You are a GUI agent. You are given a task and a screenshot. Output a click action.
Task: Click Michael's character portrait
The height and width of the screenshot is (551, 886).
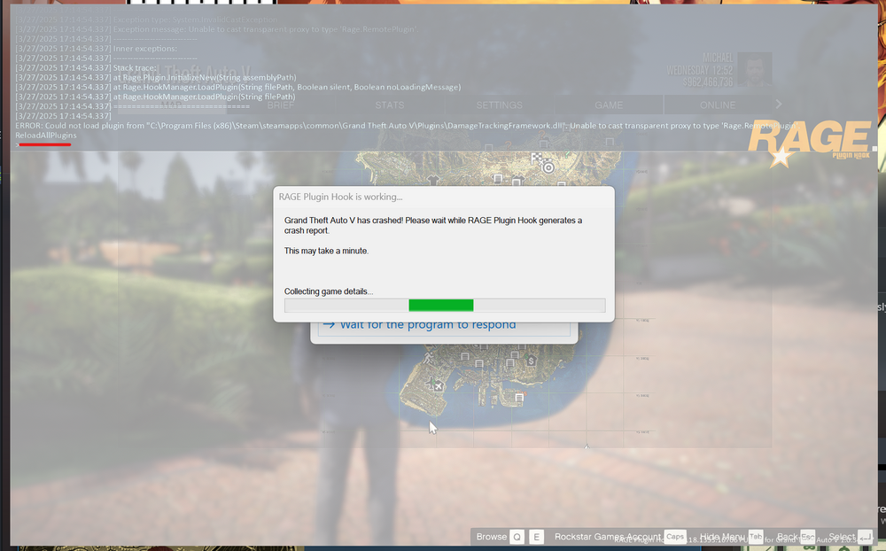[x=754, y=70]
